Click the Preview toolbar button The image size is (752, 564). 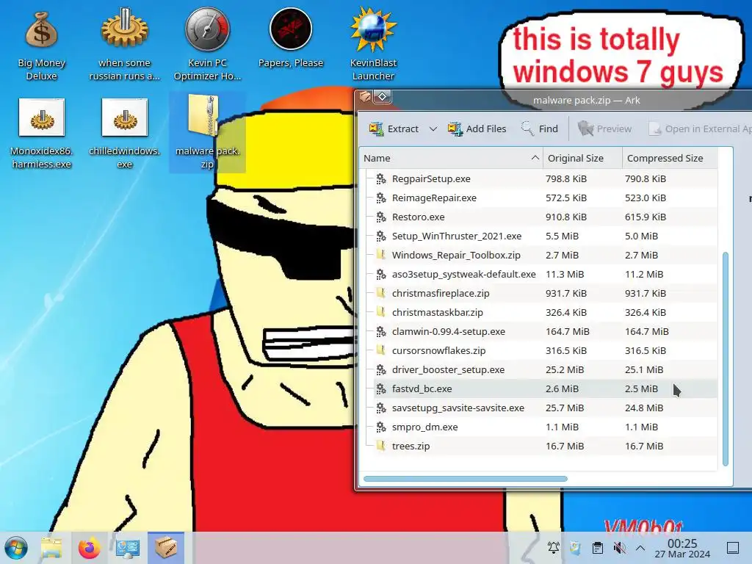click(x=605, y=129)
